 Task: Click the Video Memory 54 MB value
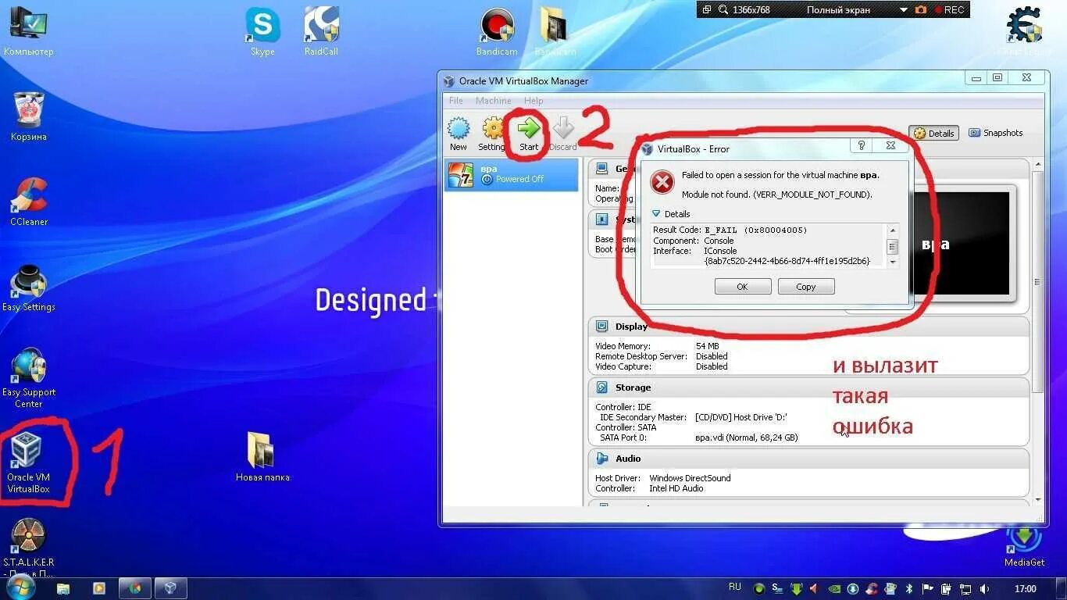707,346
